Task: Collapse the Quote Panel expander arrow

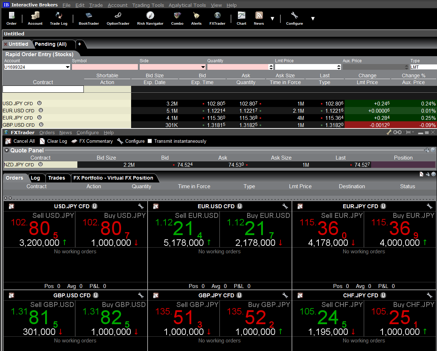Action: click(x=7, y=150)
